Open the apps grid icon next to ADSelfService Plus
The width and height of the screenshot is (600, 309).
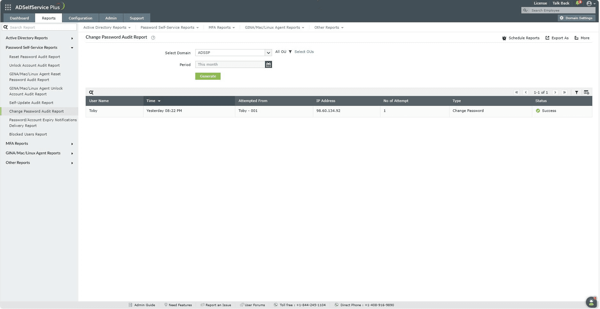8,7
